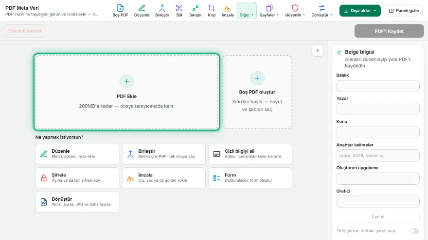Screen dimensions: 428x240
Task: Click the Boş PDF oluştur label text
Action: click(257, 92)
